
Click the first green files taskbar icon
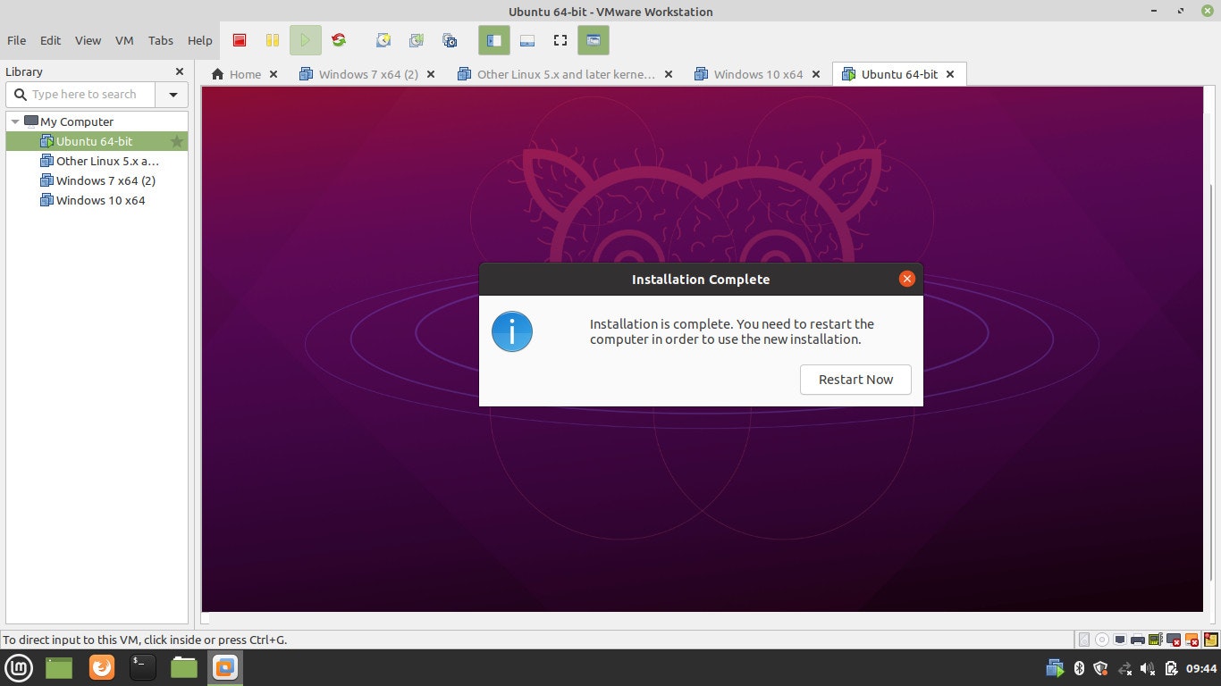[59, 667]
